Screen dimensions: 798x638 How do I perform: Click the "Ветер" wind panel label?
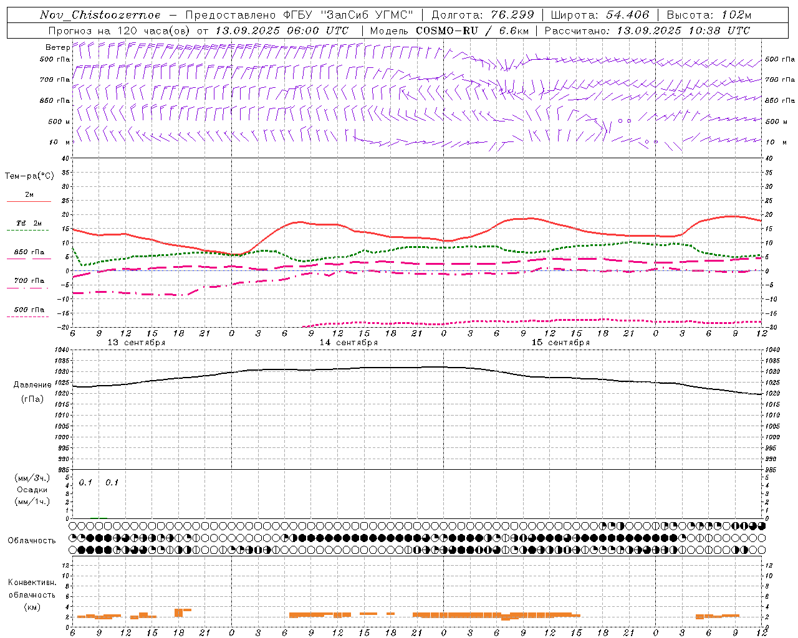click(57, 47)
